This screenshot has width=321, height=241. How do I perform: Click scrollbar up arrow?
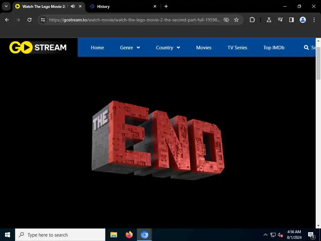318,41
